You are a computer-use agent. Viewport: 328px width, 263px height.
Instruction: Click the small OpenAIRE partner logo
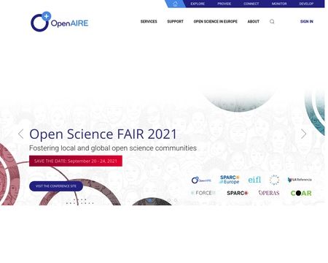[x=201, y=180]
